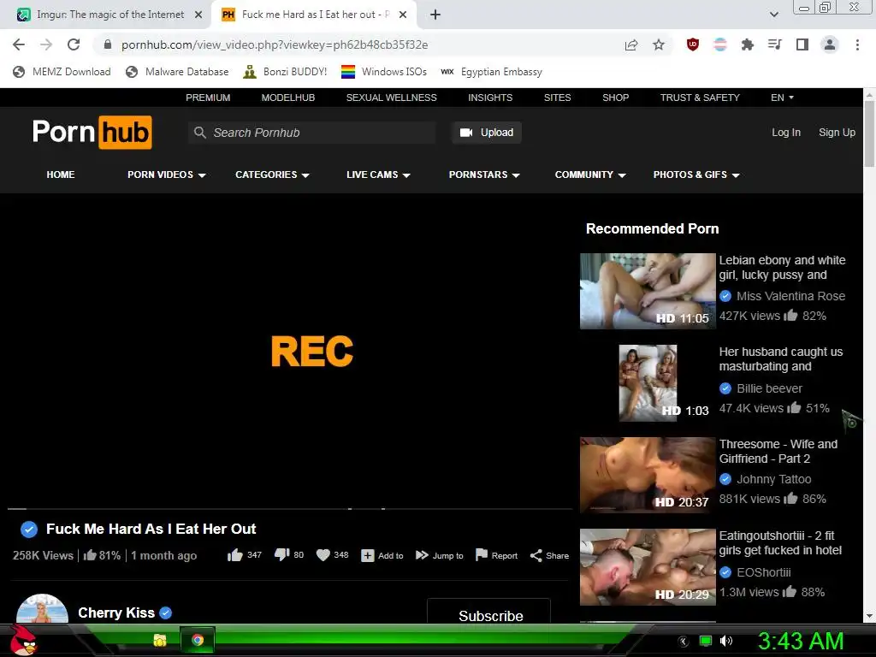Open the tab search chevron
876x657 pixels.
click(x=773, y=15)
